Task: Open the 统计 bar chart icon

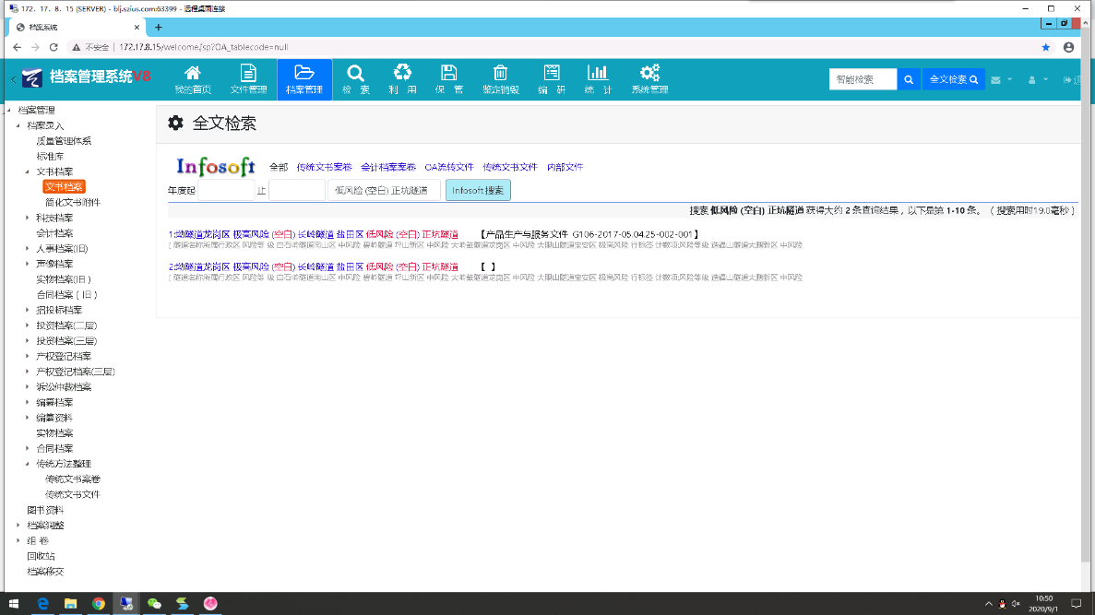Action: pos(598,73)
